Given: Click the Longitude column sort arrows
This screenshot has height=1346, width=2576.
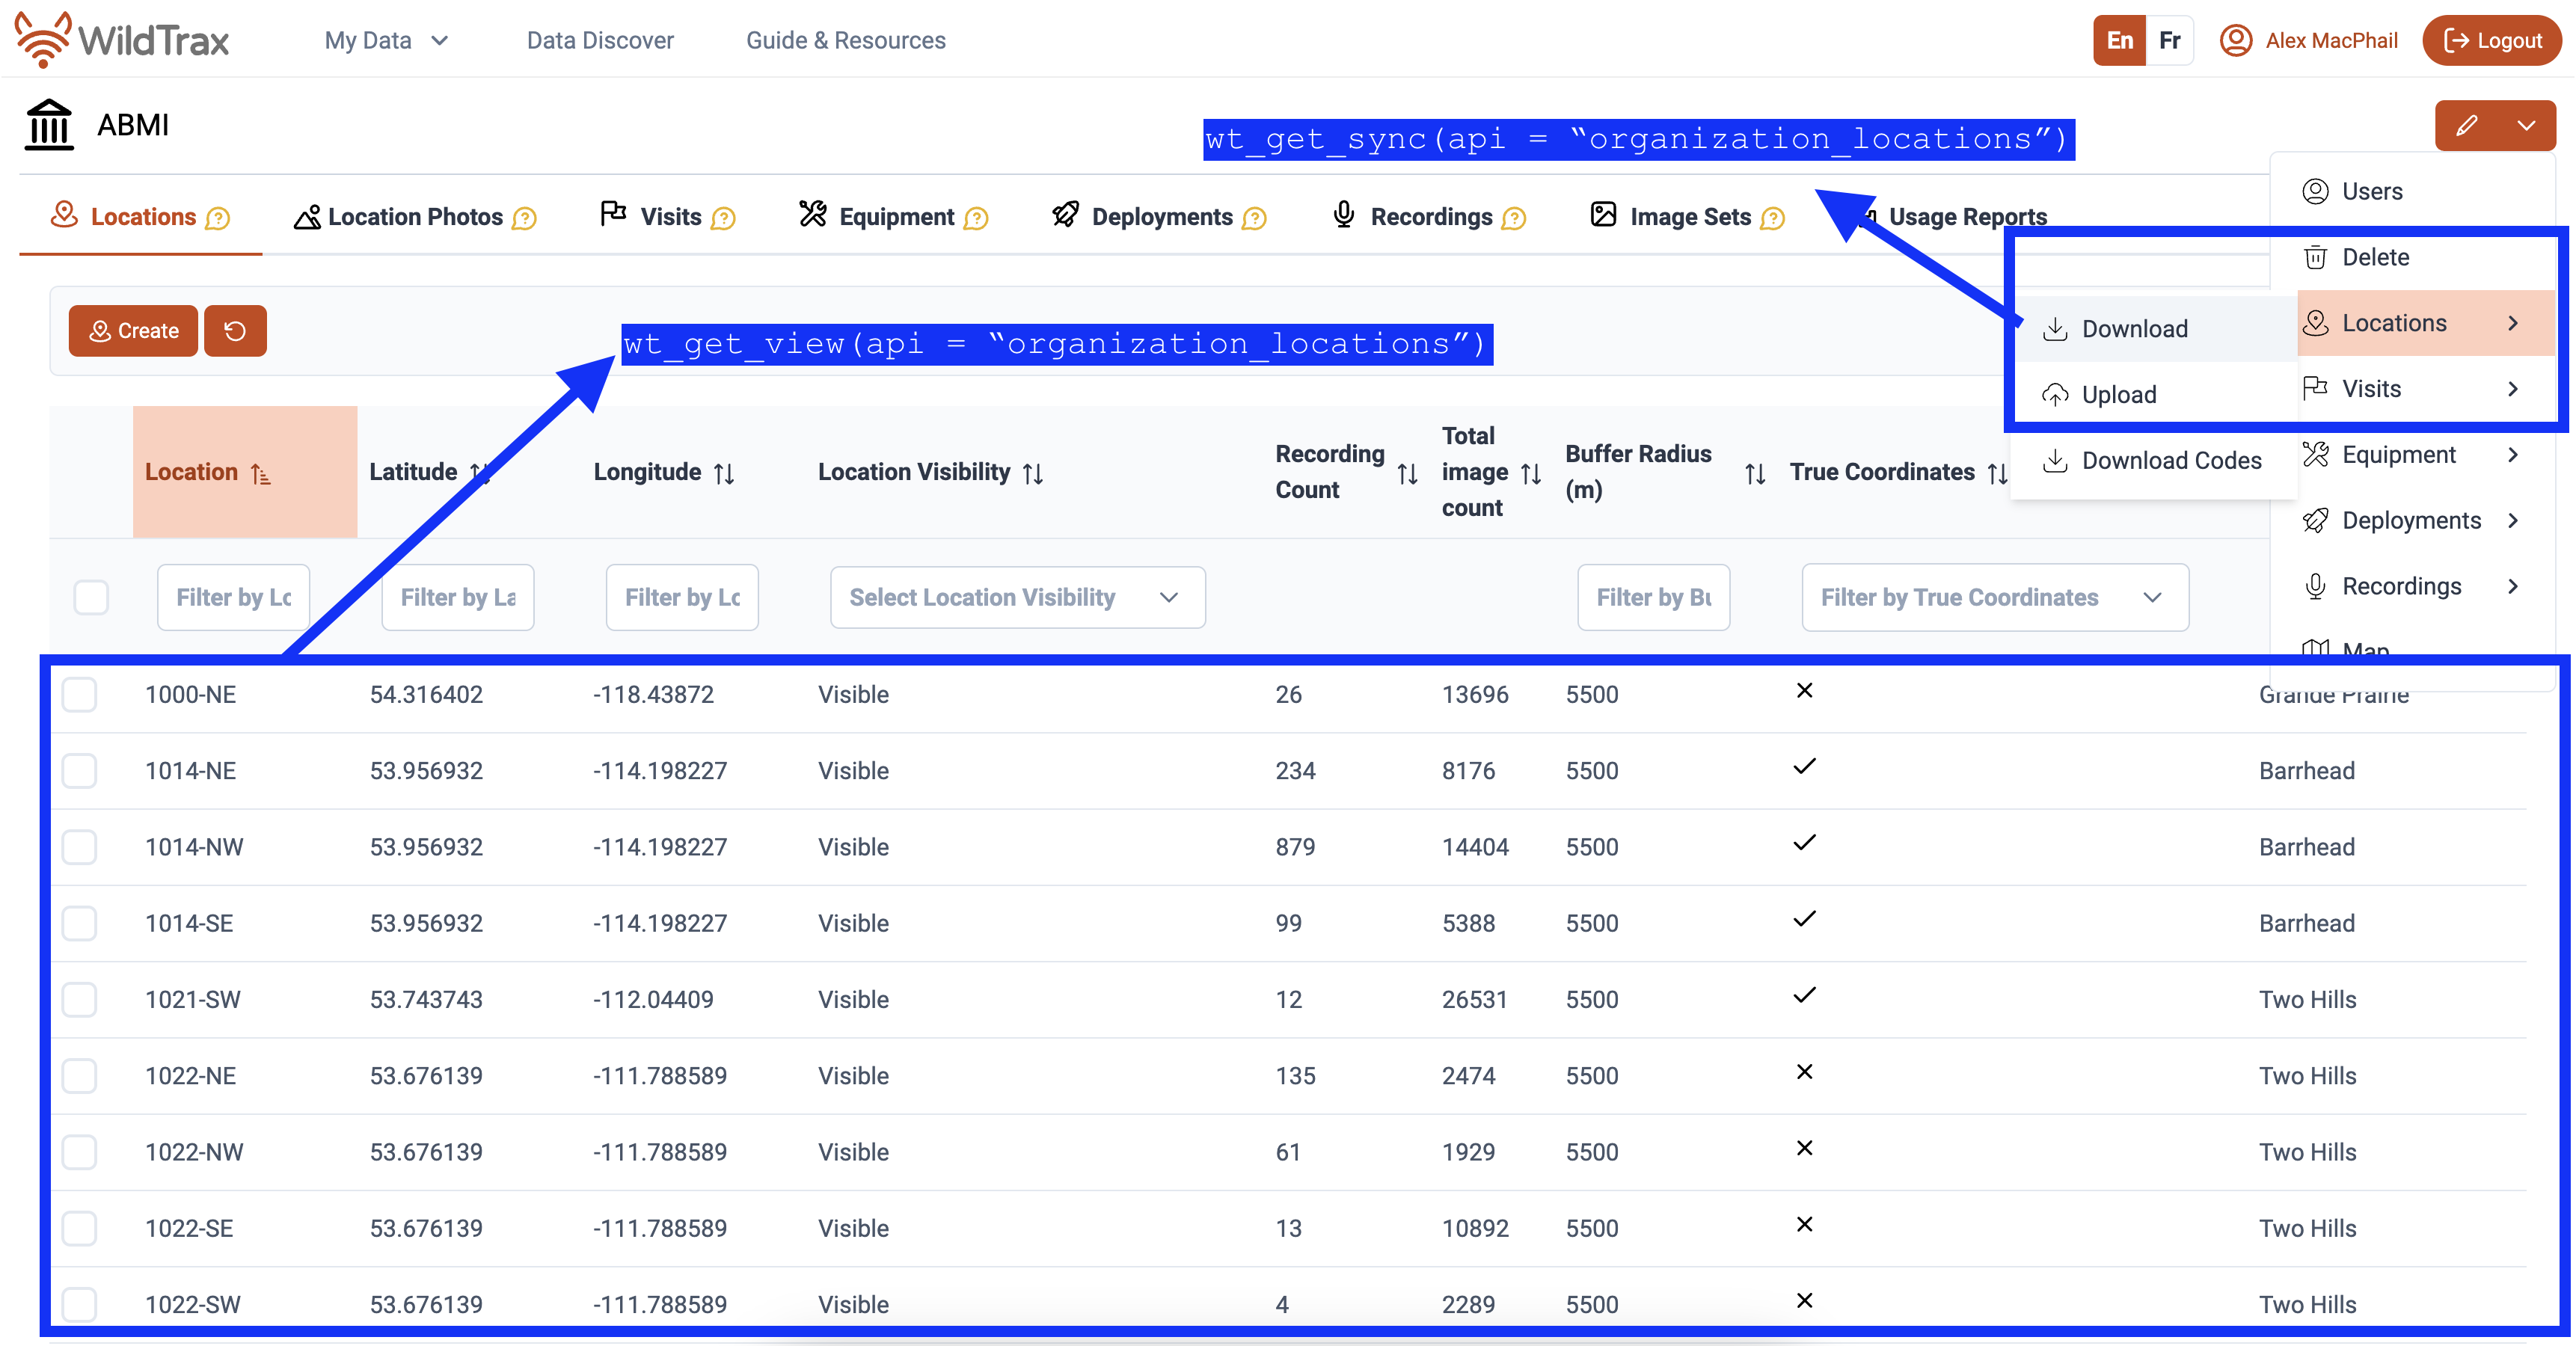Looking at the screenshot, I should pos(725,473).
